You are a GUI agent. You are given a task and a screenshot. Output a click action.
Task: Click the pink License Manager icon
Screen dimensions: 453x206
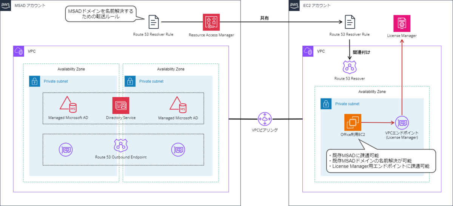(x=402, y=23)
